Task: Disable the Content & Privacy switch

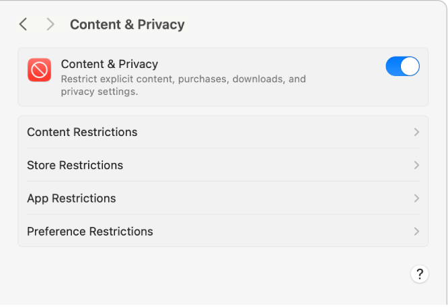Action: pyautogui.click(x=402, y=66)
